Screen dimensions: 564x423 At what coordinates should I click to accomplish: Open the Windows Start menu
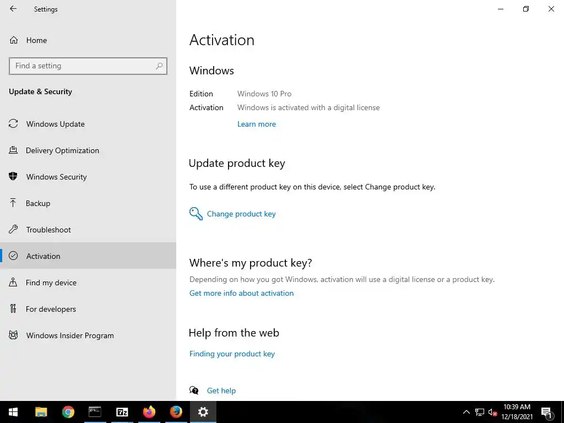click(x=13, y=412)
